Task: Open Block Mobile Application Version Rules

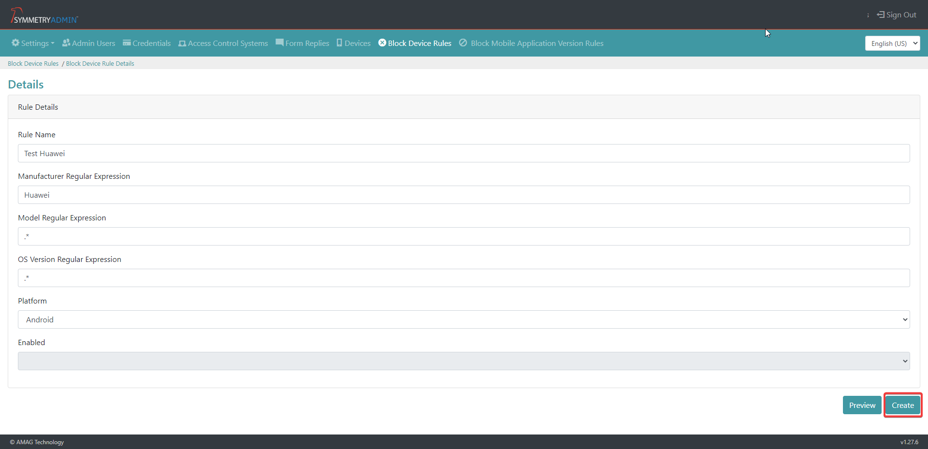Action: pyautogui.click(x=532, y=43)
